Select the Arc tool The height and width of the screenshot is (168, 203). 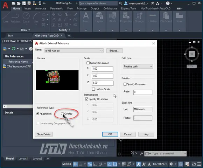[36, 17]
